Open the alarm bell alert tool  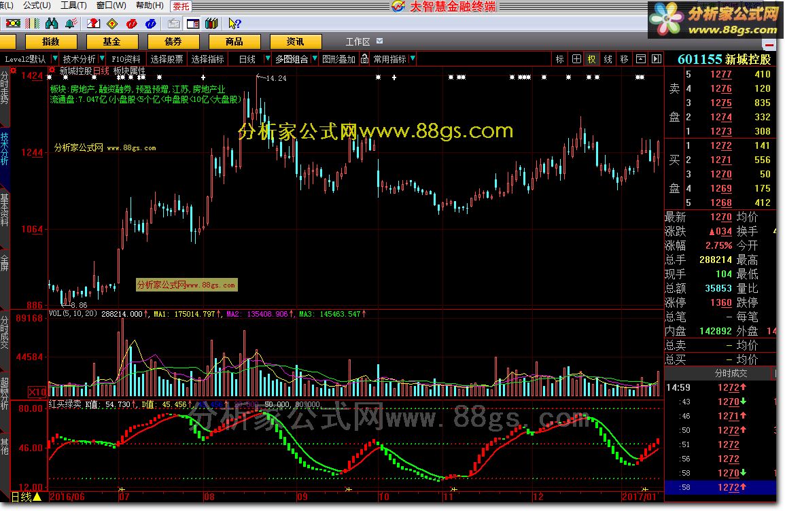tap(71, 24)
